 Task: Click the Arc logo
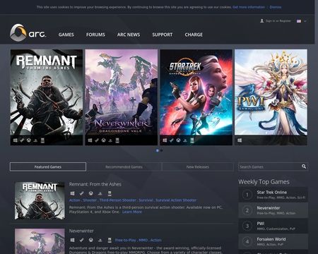pos(28,32)
